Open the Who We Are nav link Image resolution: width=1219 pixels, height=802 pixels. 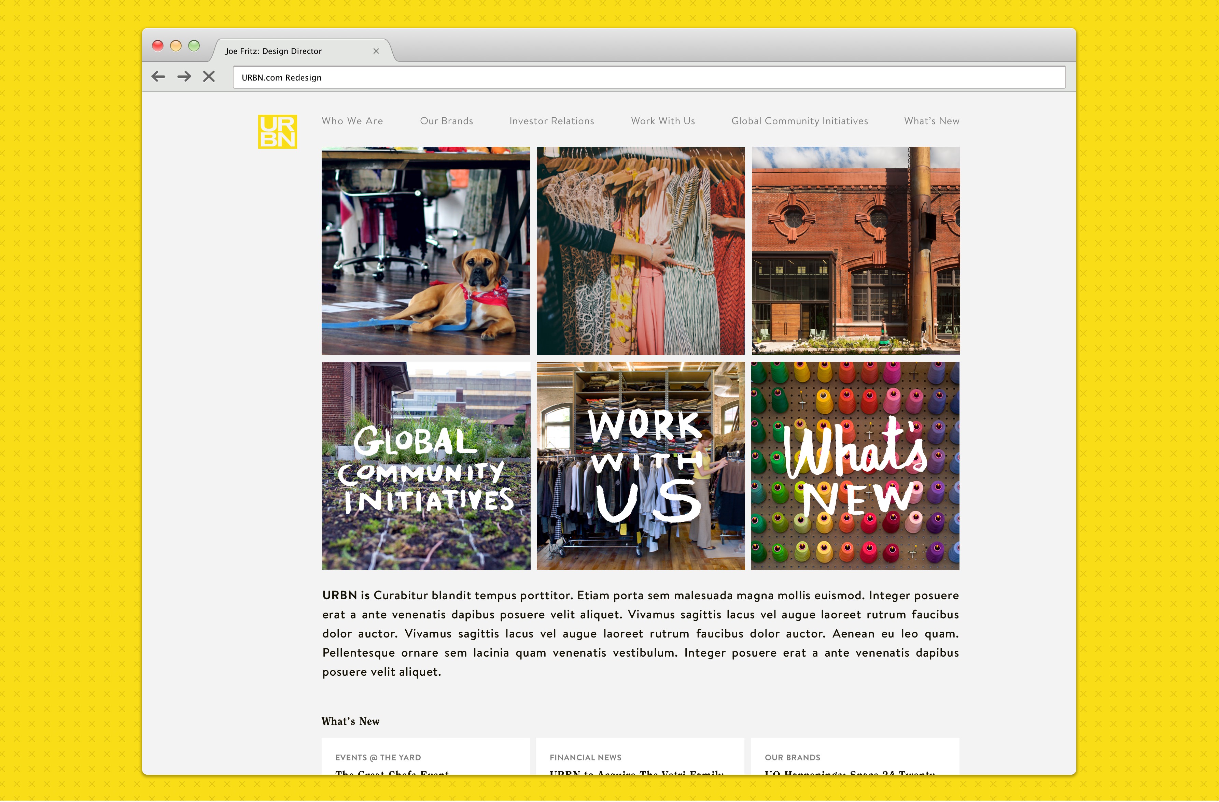352,121
